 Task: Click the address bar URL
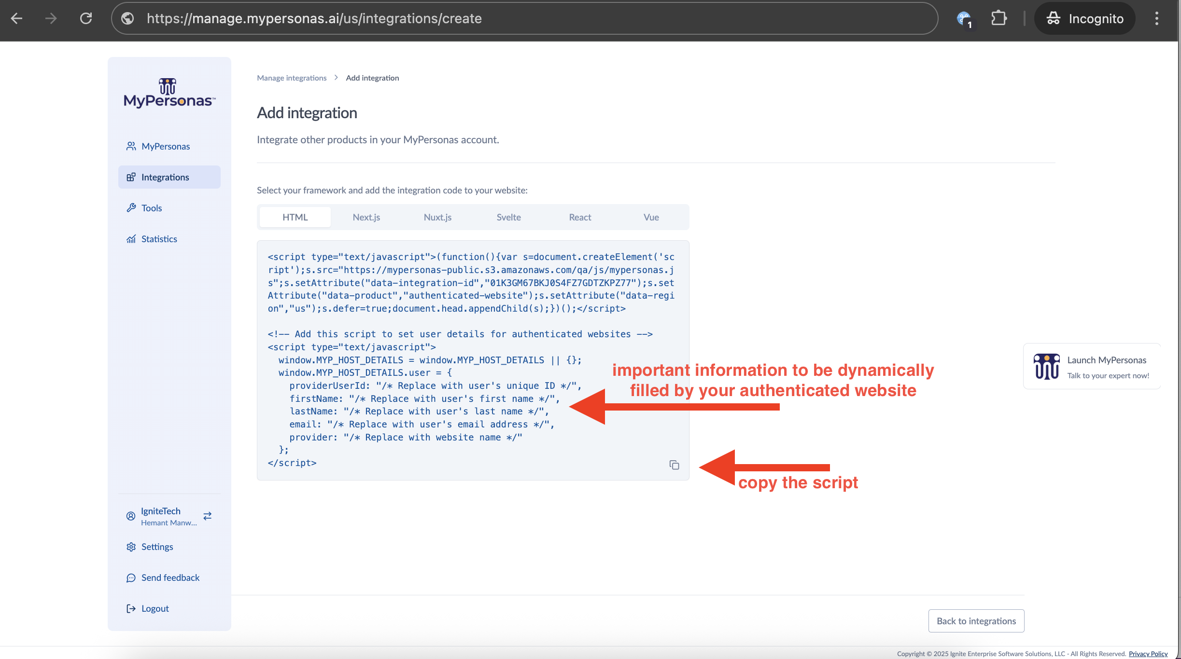(x=314, y=18)
